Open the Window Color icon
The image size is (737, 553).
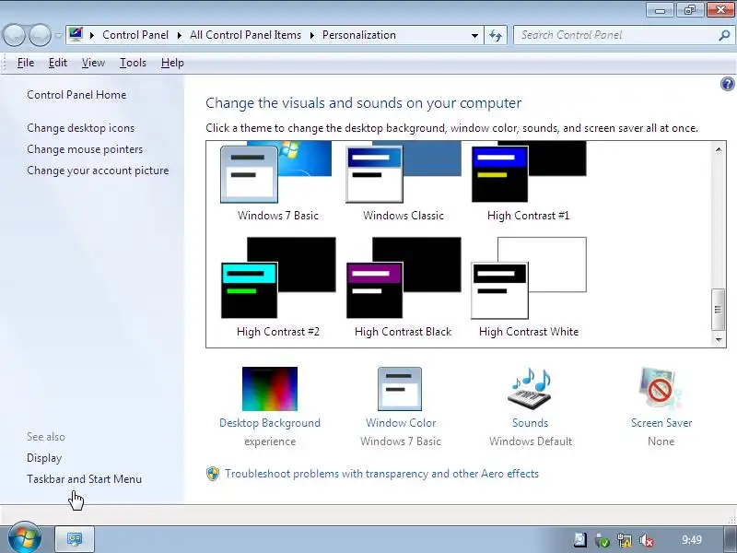tap(400, 389)
